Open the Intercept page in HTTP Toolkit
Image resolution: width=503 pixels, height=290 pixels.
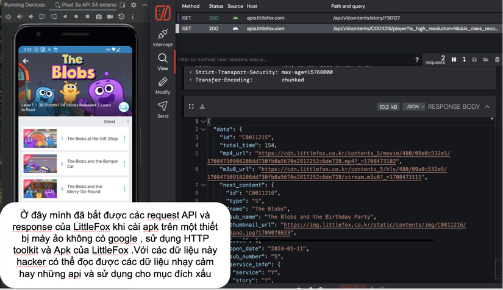click(x=163, y=38)
